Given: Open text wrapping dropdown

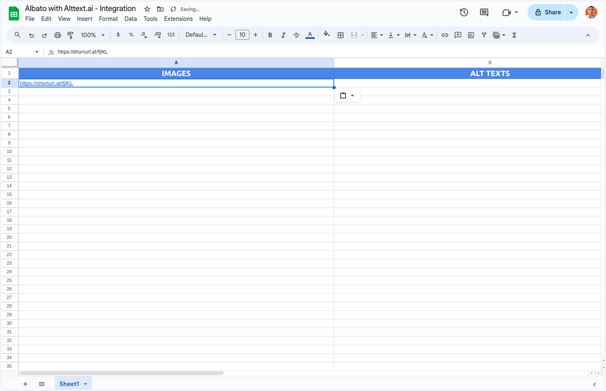Looking at the screenshot, I should (410, 35).
